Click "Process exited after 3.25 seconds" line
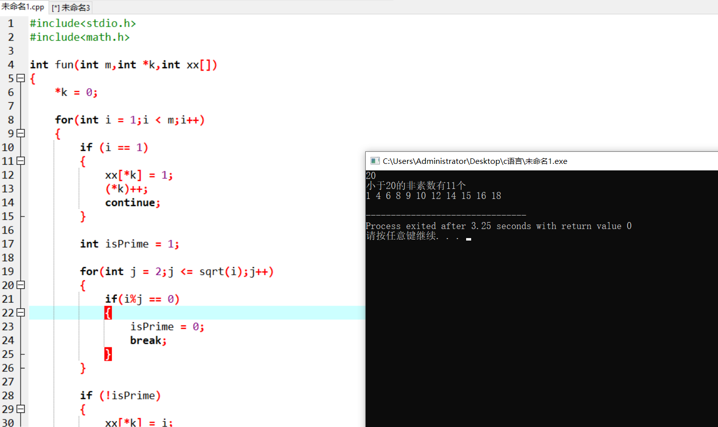Viewport: 718px width, 427px height. coord(499,226)
